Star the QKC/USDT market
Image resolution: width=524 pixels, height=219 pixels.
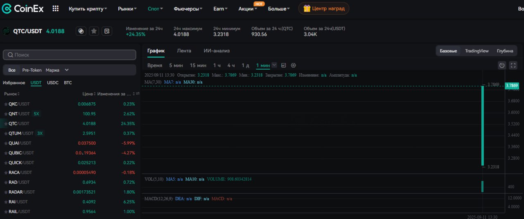coord(6,104)
